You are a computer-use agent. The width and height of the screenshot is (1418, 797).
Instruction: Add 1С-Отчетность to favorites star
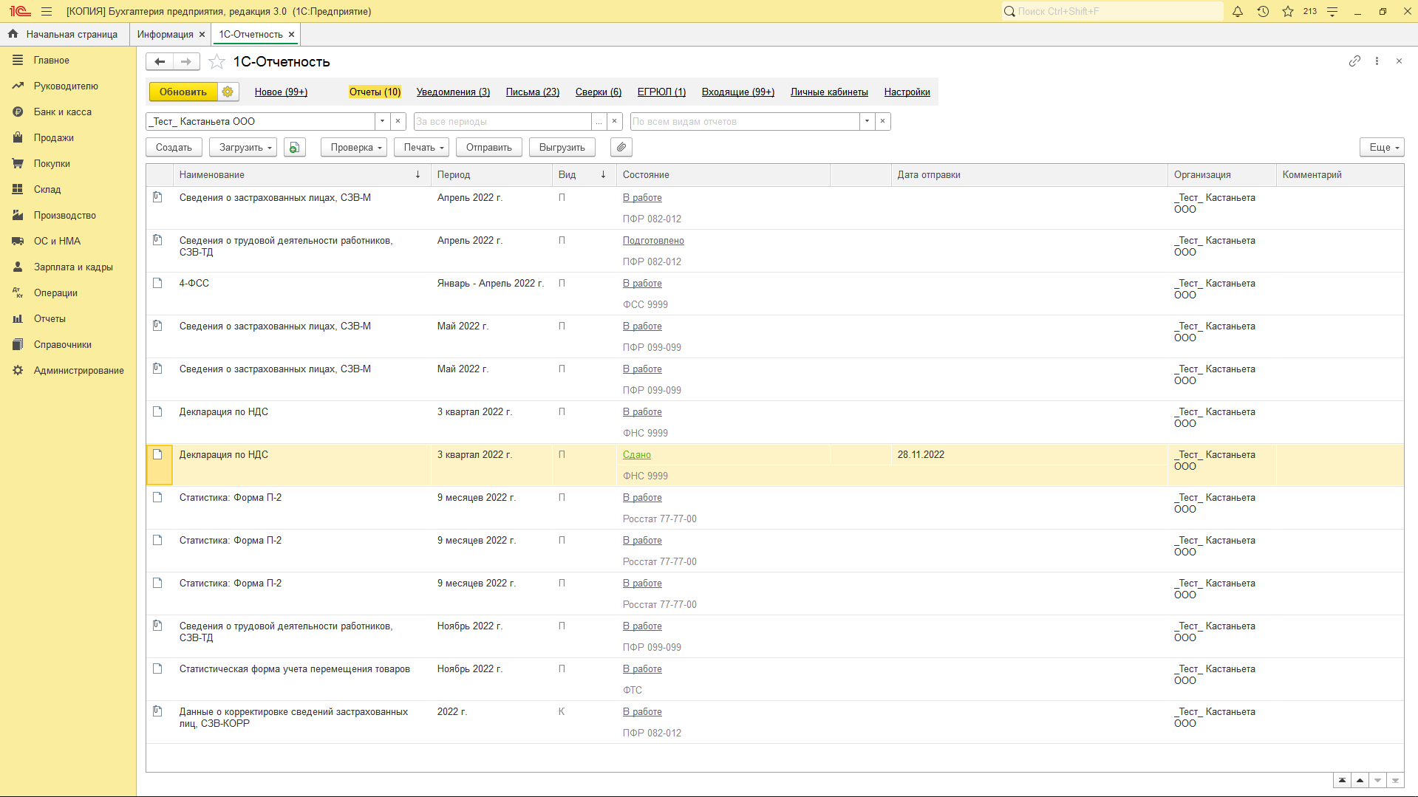(217, 62)
